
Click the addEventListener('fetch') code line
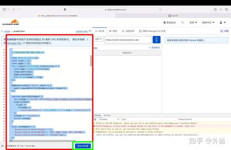tap(31, 85)
